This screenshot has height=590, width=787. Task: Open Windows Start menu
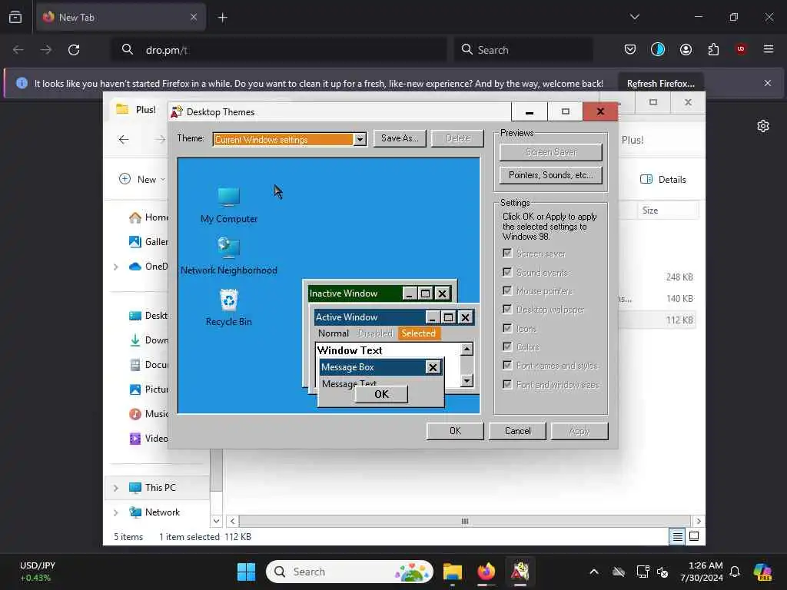246,572
